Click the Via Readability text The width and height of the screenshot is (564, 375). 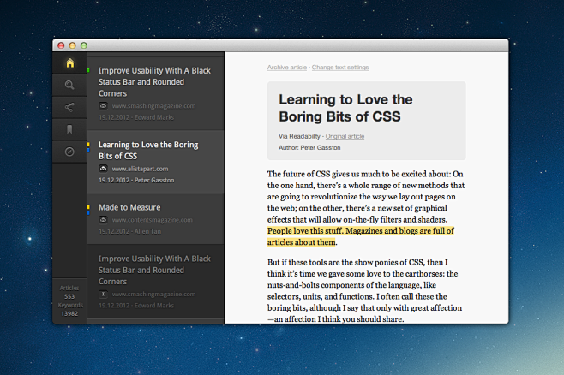[299, 136]
